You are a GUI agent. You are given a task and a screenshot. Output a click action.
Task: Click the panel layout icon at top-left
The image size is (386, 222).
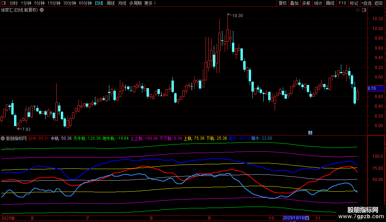[x=4, y=3]
